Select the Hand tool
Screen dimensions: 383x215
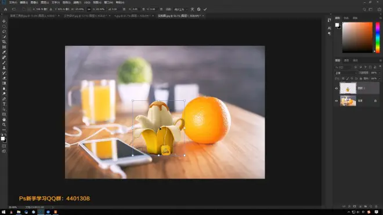pos(4,119)
